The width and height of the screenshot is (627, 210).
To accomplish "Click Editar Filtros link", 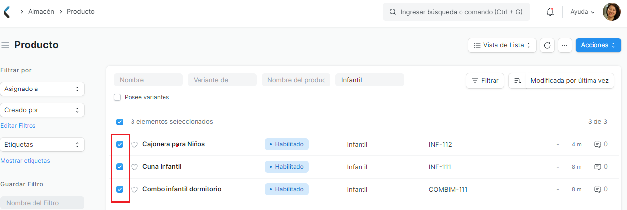I will (x=18, y=126).
